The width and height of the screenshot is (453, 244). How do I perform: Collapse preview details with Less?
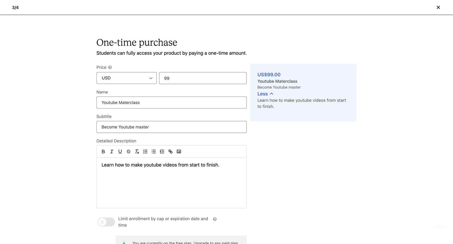tap(265, 94)
